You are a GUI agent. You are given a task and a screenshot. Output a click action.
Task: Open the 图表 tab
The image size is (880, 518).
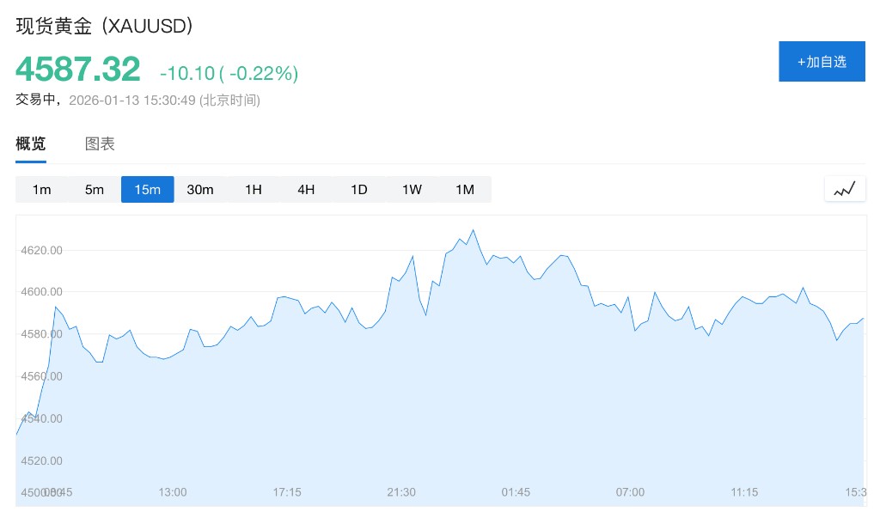(x=100, y=144)
